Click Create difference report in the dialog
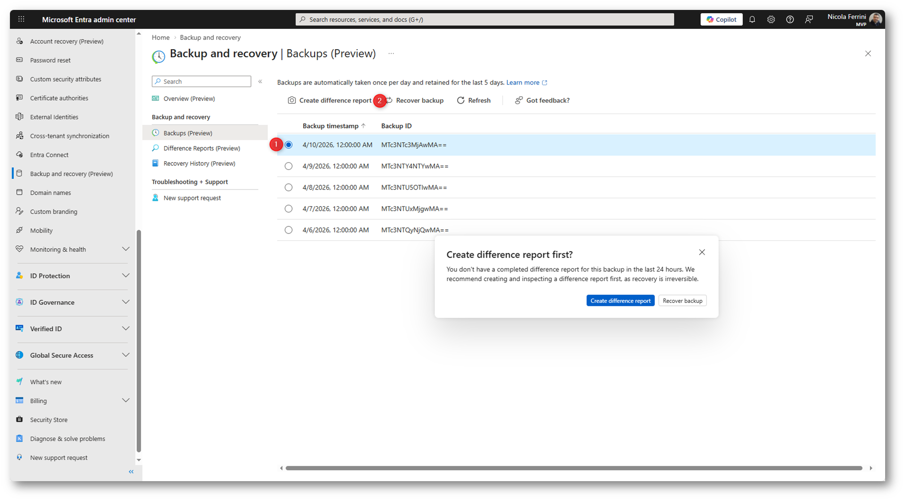This screenshot has width=905, height=501. 620,301
